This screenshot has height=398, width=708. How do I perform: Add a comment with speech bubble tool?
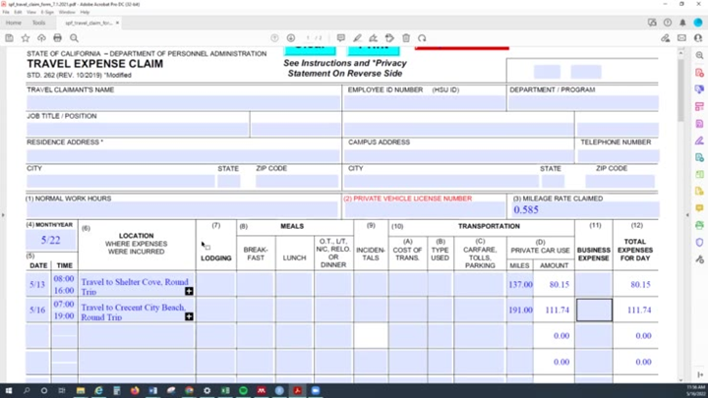(x=341, y=38)
